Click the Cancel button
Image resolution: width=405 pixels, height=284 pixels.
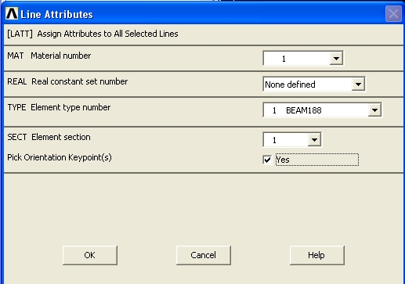coord(204,255)
